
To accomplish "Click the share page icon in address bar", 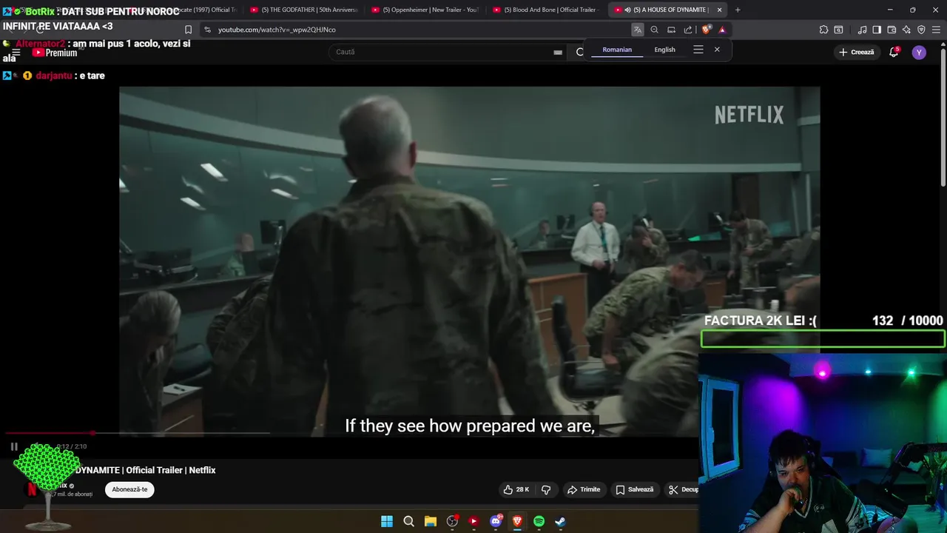I will click(688, 30).
